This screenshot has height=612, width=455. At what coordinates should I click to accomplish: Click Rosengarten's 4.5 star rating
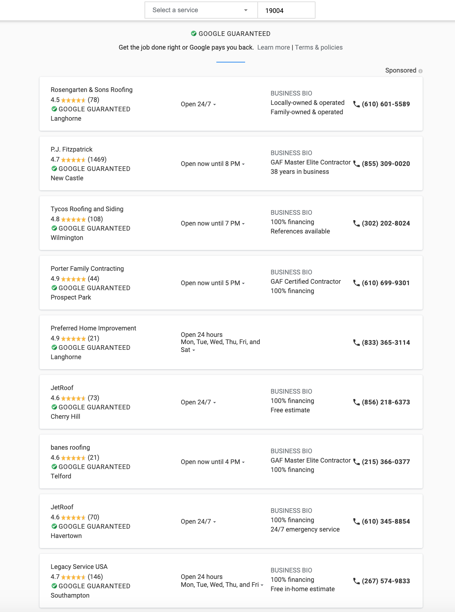73,100
